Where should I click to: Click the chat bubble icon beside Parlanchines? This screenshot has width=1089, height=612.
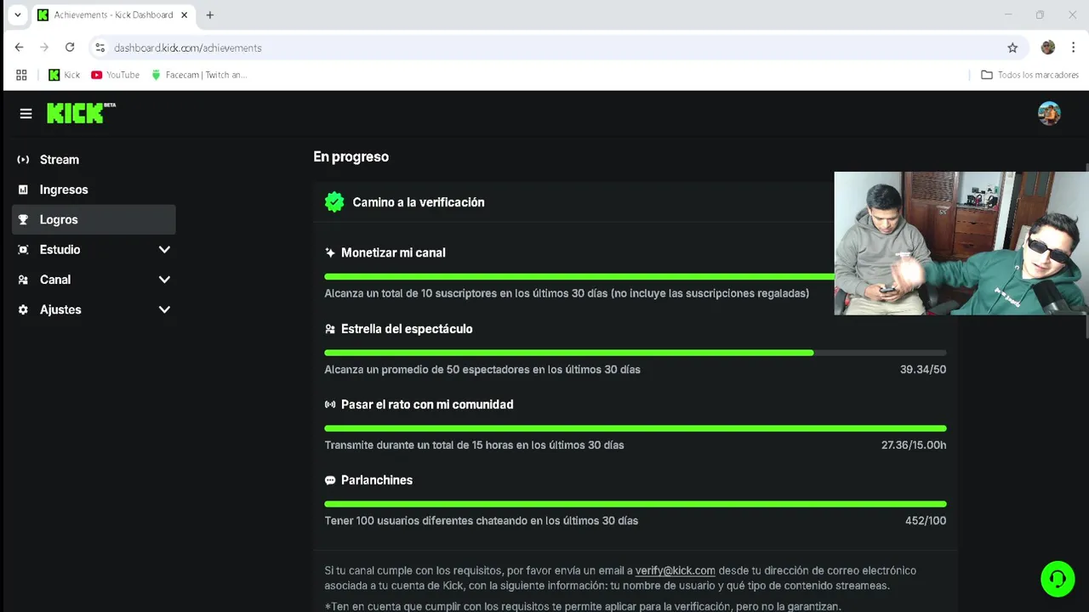[x=330, y=480]
